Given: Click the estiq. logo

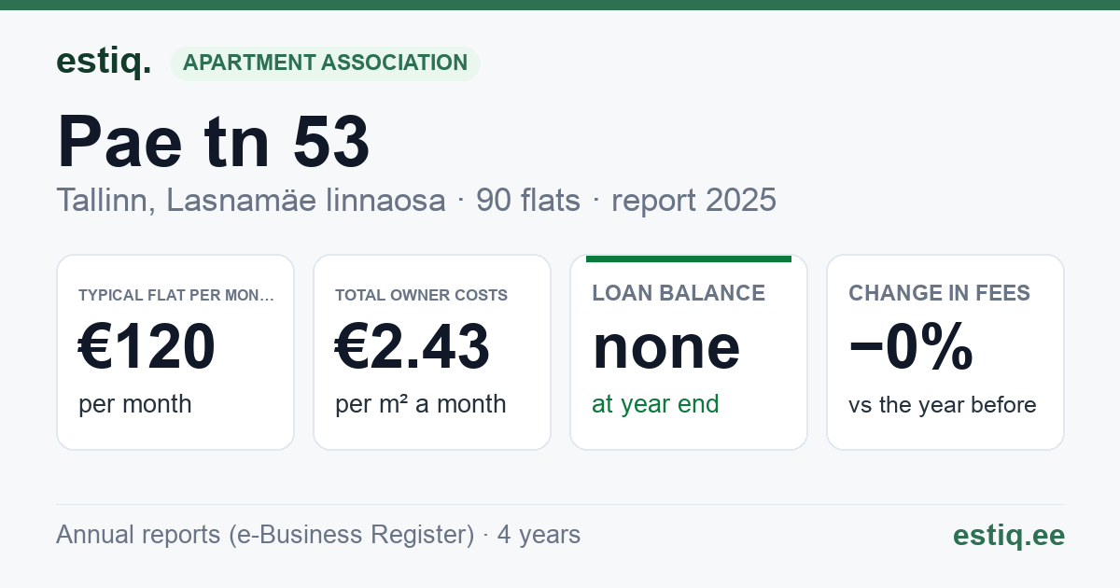Looking at the screenshot, I should pos(104,62).
